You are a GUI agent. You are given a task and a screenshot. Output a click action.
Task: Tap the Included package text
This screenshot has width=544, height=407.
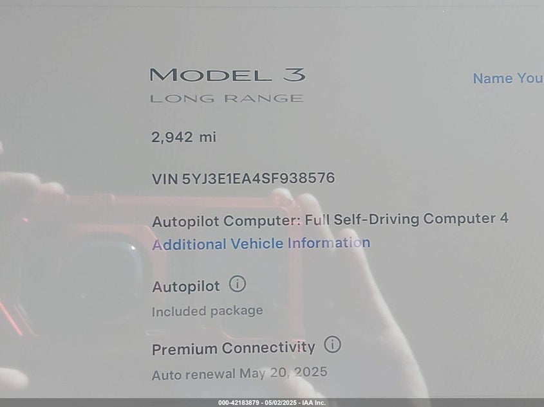pyautogui.click(x=207, y=311)
